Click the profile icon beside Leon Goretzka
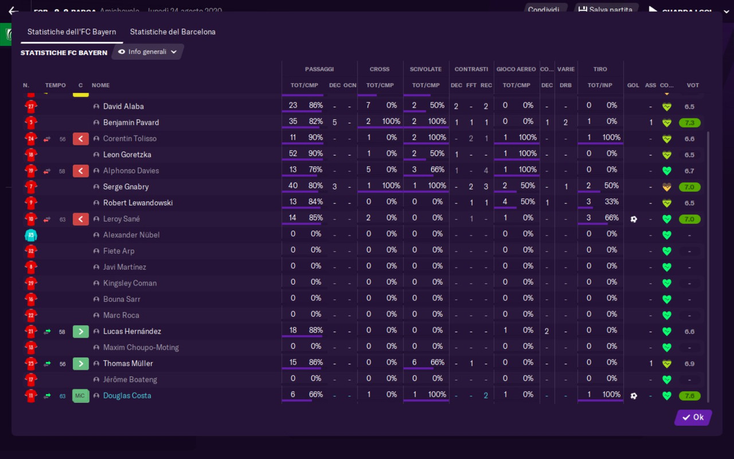The width and height of the screenshot is (734, 459). point(96,155)
